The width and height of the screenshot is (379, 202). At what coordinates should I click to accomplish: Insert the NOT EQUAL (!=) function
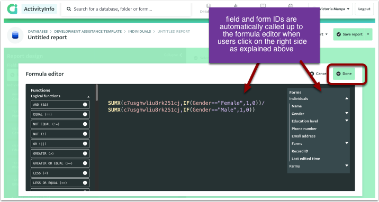point(60,124)
